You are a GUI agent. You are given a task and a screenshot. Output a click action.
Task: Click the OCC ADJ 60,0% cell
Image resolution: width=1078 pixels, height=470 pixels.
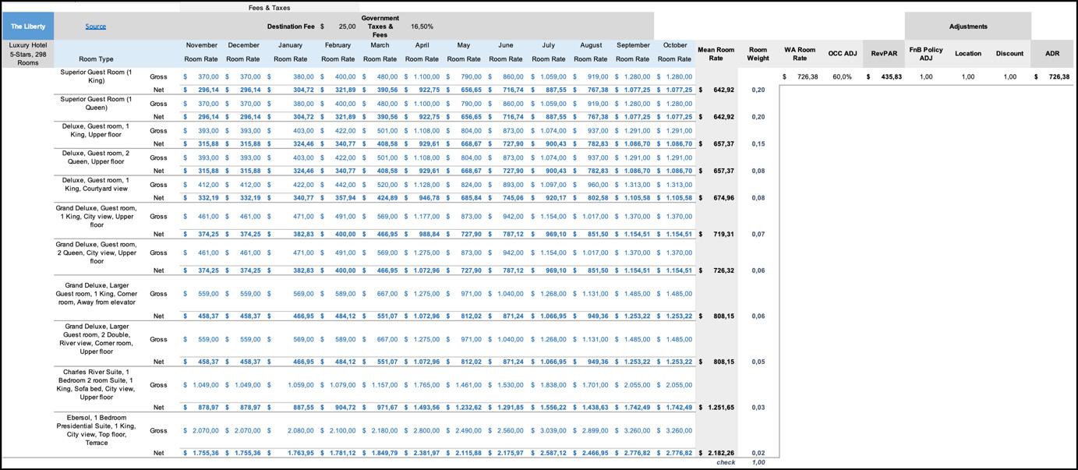point(842,76)
